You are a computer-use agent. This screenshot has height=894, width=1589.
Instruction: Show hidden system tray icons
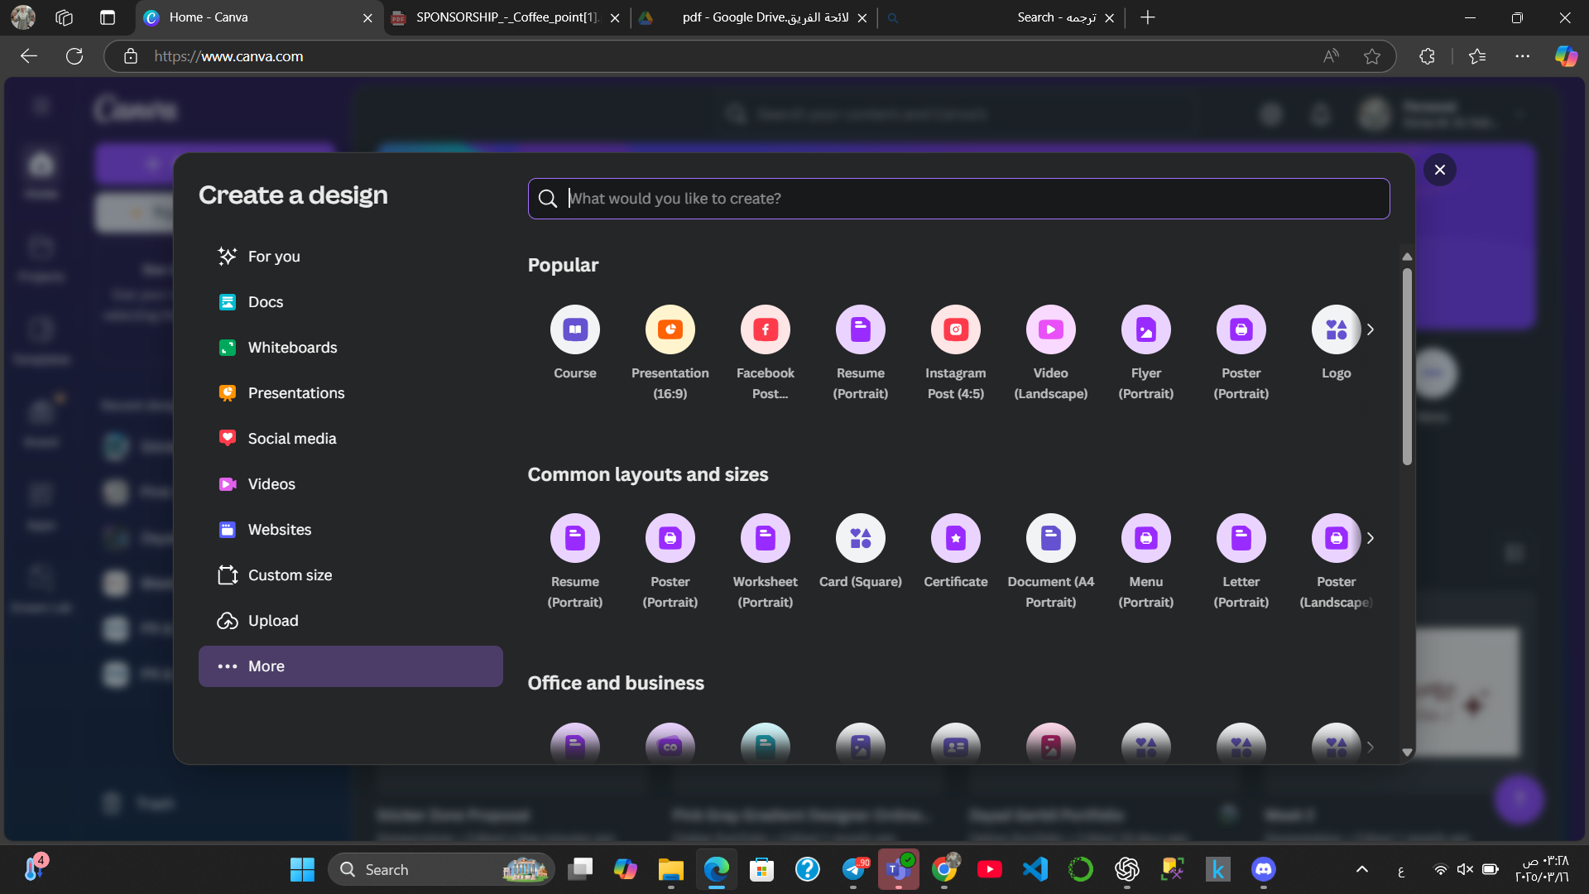click(1361, 869)
